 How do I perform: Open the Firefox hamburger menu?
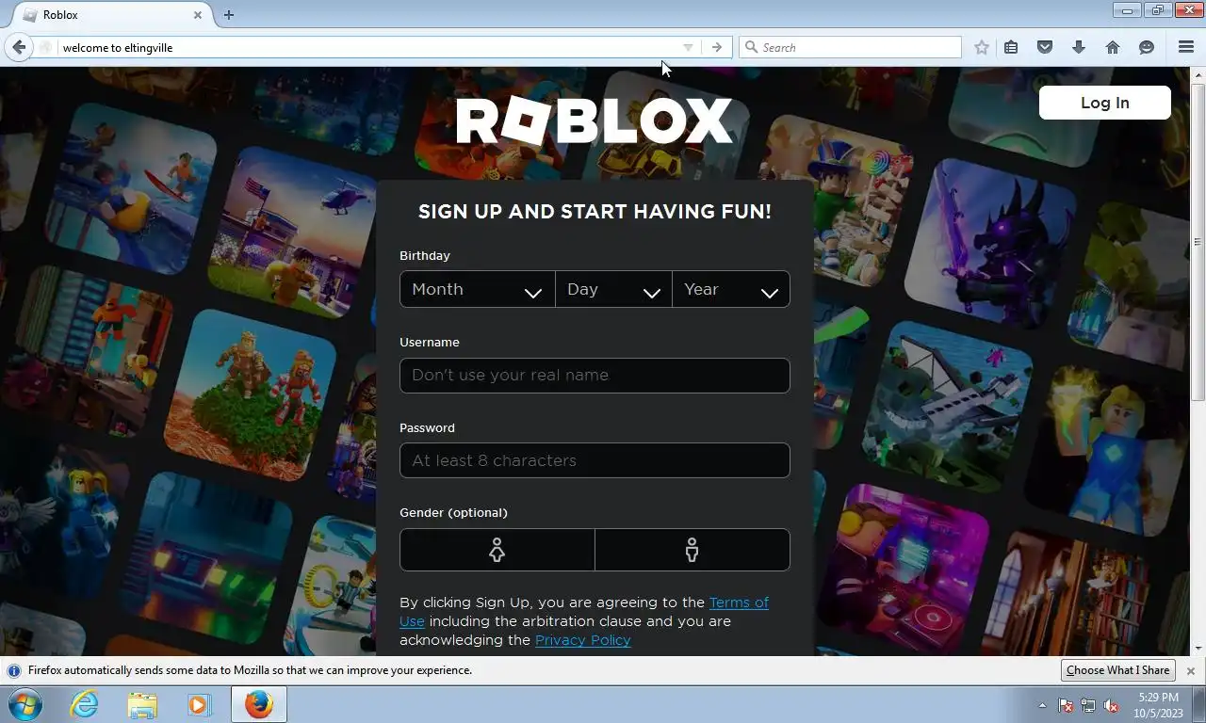pos(1186,47)
